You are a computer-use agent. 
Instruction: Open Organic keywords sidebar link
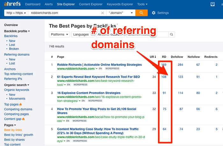pyautogui.click(x=17, y=90)
